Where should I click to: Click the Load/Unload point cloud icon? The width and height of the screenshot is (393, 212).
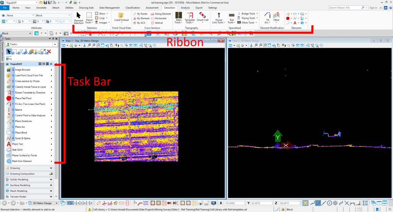point(121,15)
